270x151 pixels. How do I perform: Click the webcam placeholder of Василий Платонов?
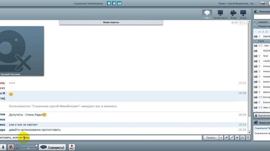(x=22, y=51)
